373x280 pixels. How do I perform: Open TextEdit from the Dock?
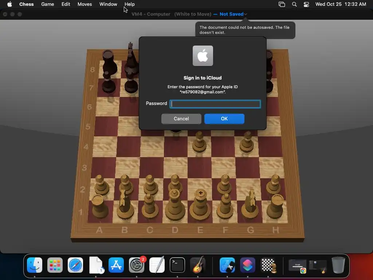pyautogui.click(x=157, y=265)
